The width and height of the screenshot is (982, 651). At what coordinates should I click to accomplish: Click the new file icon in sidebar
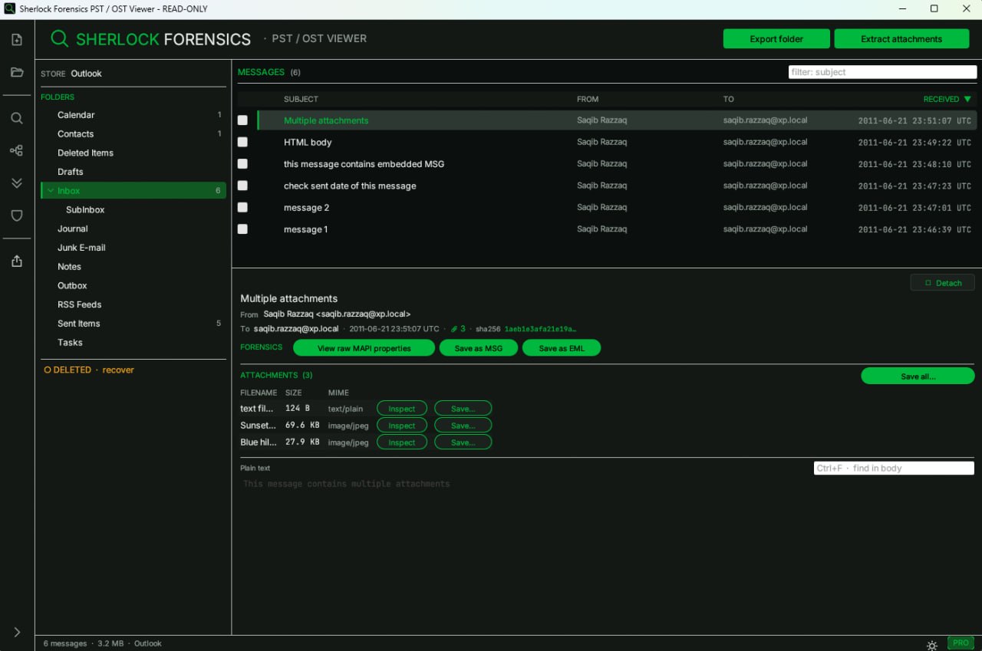click(17, 40)
